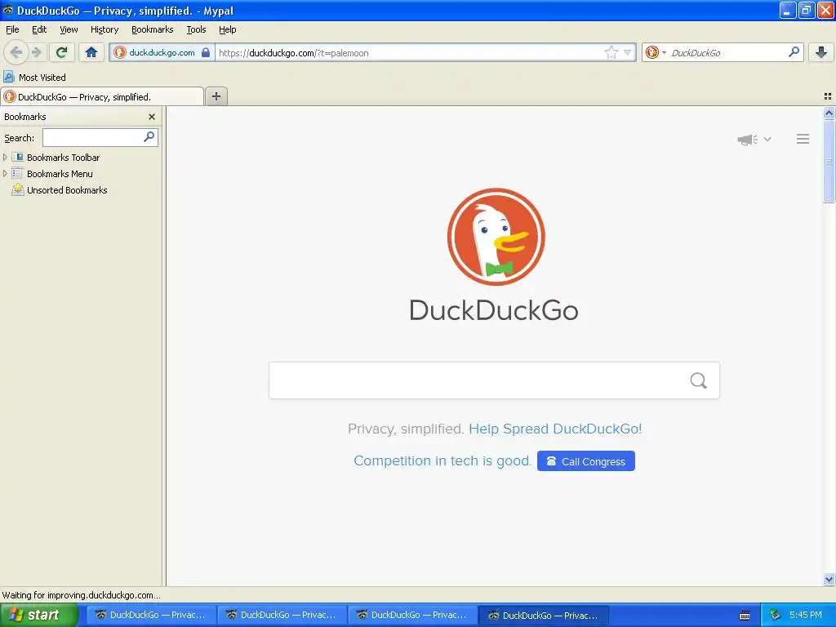Click the search magnifier in main search box
836x627 pixels.
[699, 380]
